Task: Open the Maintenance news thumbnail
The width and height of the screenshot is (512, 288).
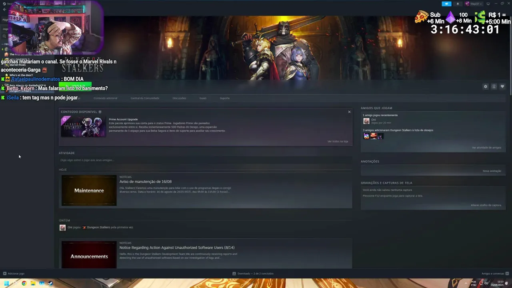Action: 89,190
